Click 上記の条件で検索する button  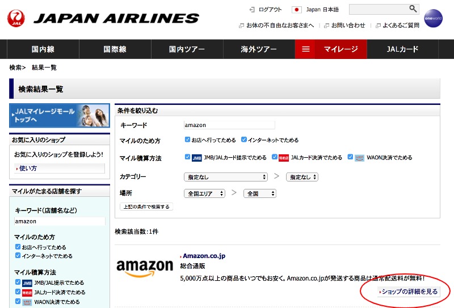[x=146, y=206]
